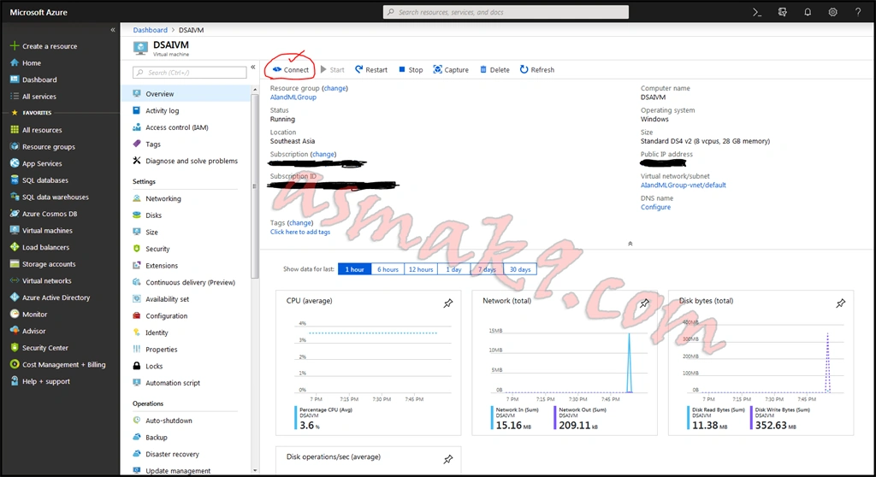This screenshot has height=477, width=876.
Task: Pin Disk operations/sec chart
Action: tap(448, 459)
